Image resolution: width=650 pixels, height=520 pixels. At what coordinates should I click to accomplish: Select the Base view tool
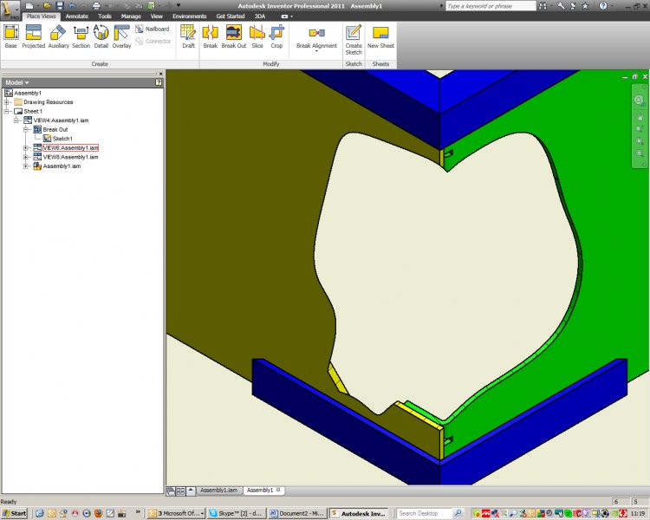tap(10, 36)
